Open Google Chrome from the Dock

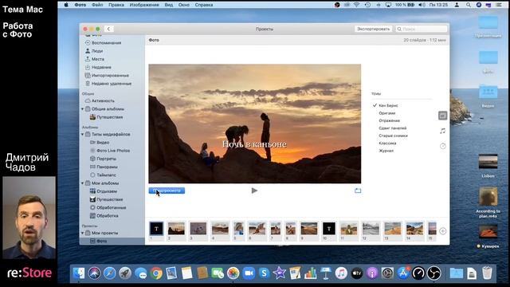156,273
